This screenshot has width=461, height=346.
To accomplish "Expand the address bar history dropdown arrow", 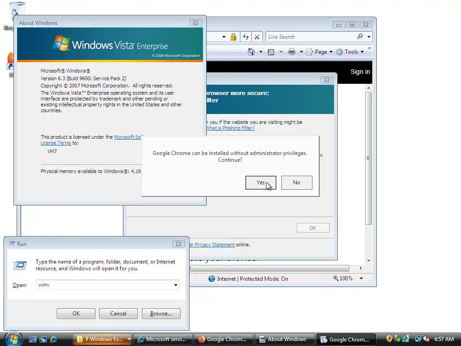I will pyautogui.click(x=224, y=37).
